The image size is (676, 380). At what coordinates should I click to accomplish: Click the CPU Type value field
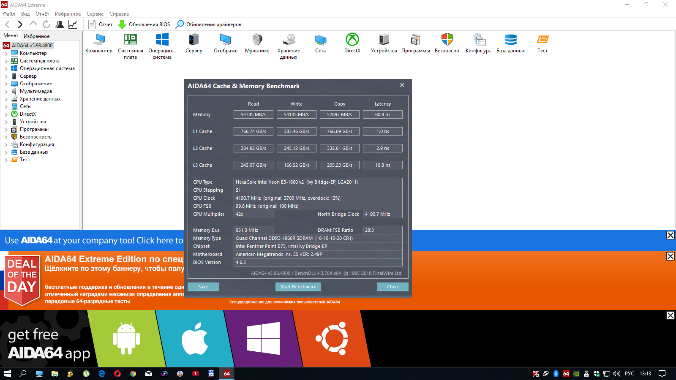[318, 182]
